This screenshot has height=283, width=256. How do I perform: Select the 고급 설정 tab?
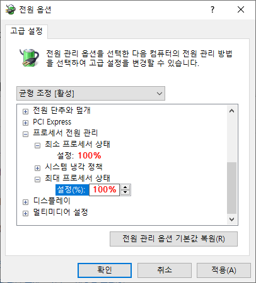click(26, 31)
